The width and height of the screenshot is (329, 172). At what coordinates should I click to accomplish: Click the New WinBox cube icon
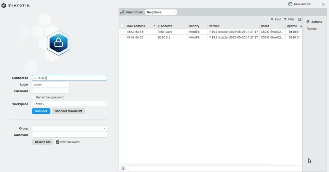290,4
